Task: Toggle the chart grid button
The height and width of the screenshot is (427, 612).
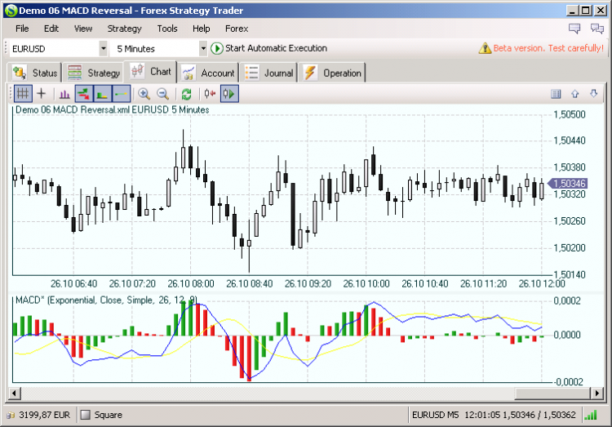Action: pos(23,94)
